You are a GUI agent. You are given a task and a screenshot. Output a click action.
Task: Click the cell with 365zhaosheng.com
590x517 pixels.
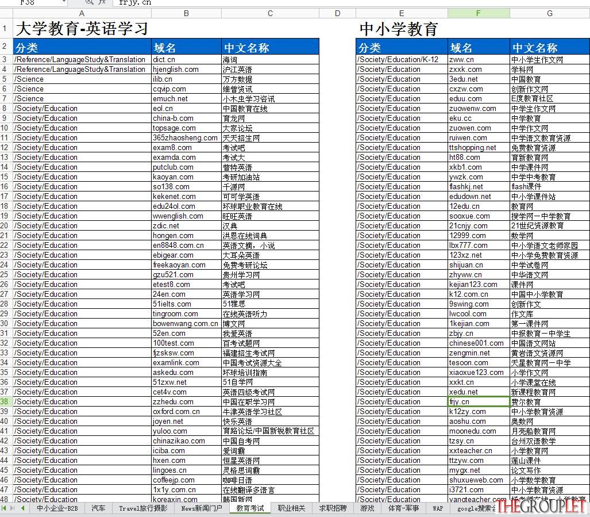[186, 138]
